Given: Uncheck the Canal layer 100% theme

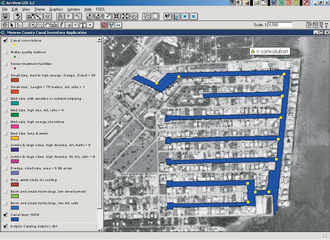Looking at the screenshot, I should pos(5,215).
